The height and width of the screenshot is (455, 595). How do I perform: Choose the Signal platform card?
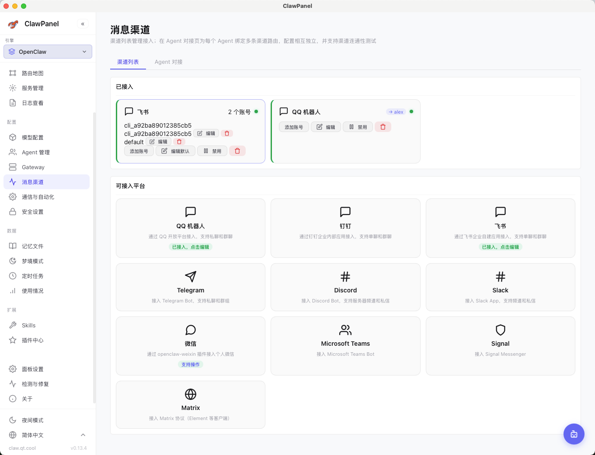pyautogui.click(x=500, y=345)
